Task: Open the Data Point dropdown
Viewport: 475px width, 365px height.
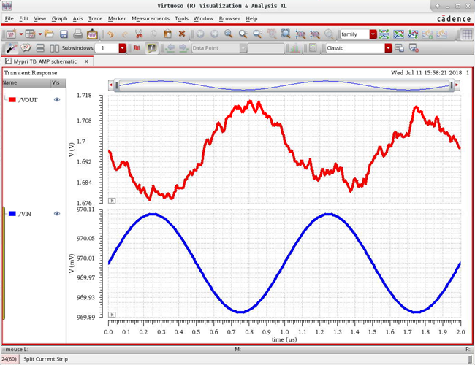Action: pyautogui.click(x=243, y=48)
